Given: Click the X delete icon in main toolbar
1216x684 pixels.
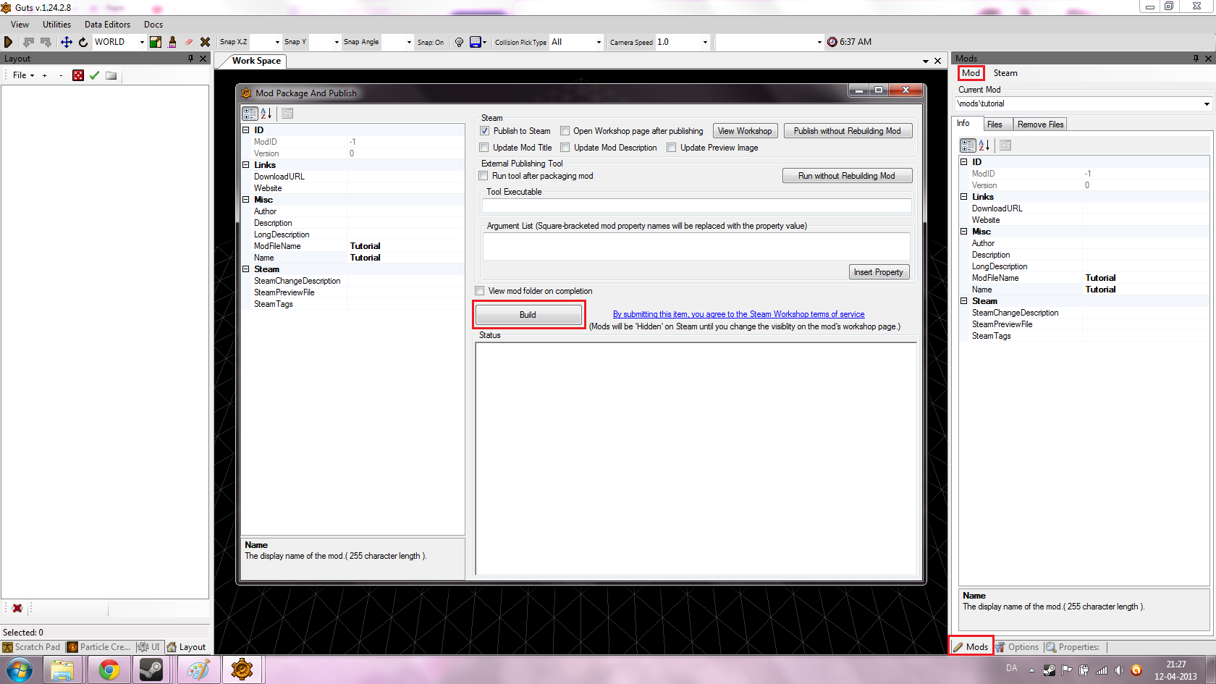Looking at the screenshot, I should pyautogui.click(x=206, y=42).
